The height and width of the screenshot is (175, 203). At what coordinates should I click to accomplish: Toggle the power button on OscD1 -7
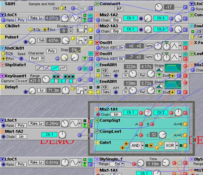185,54
